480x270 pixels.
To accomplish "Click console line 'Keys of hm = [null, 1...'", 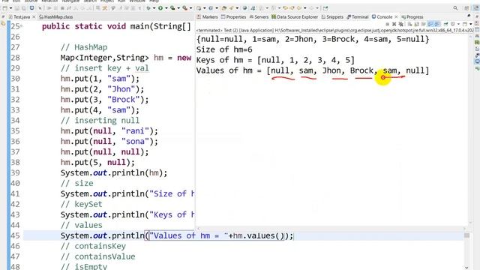I will pos(275,60).
